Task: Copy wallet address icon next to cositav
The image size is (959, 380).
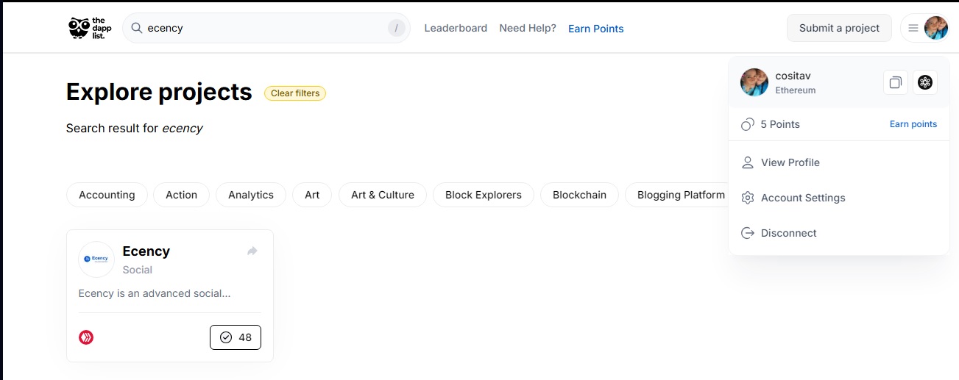Action: point(895,82)
